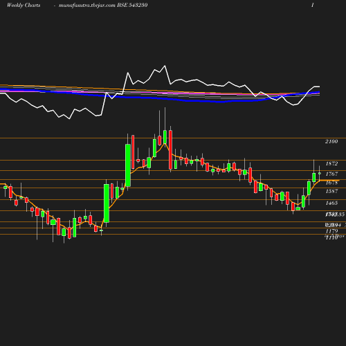The height and width of the screenshot is (346, 346).
Task: Click the munafasutra.tbrjar.com site label
Action: pos(87,6)
